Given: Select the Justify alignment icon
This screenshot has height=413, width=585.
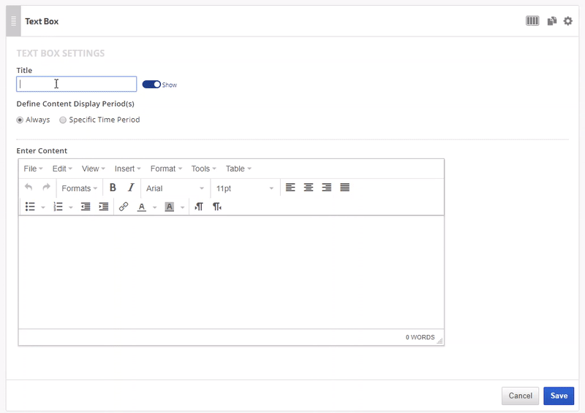Looking at the screenshot, I should pos(344,188).
